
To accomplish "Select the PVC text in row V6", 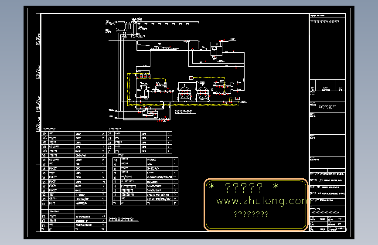I will coord(53,168).
